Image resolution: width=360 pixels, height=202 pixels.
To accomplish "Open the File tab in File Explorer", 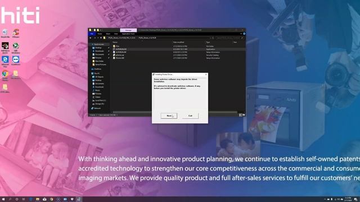I will 92,34.
